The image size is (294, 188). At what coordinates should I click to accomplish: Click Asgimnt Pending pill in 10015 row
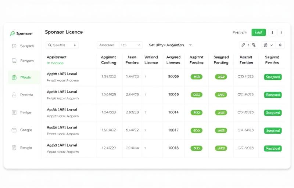tap(197, 148)
